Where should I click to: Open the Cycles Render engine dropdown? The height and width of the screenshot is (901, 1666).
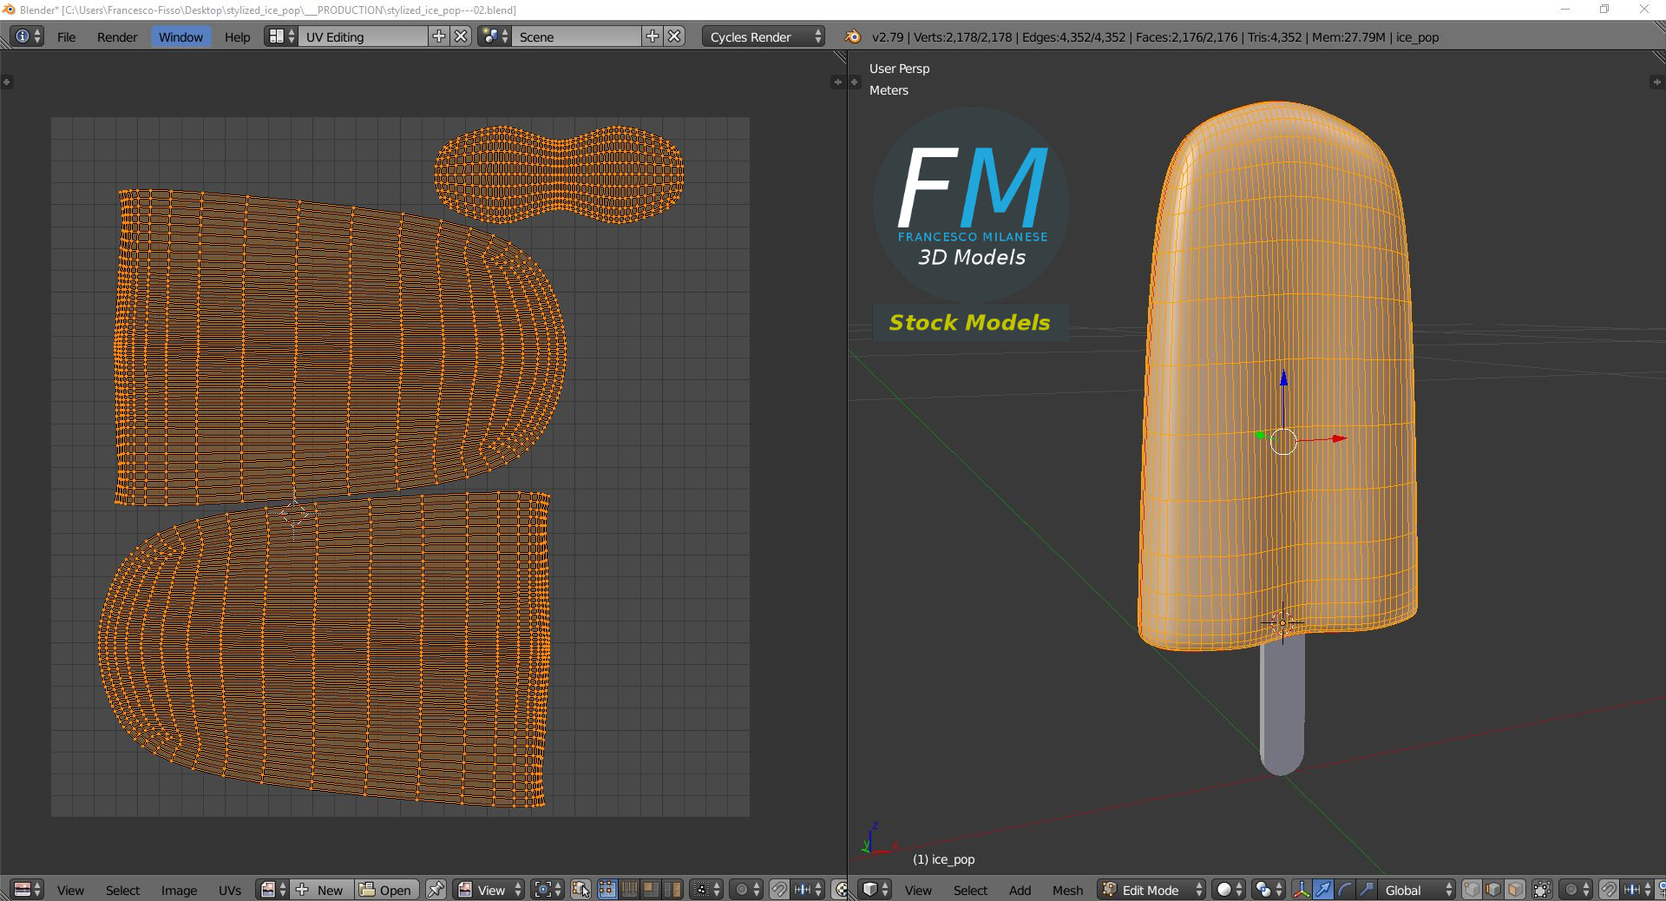(763, 36)
